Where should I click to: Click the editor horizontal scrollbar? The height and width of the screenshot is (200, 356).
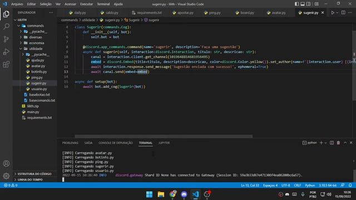coord(164,136)
